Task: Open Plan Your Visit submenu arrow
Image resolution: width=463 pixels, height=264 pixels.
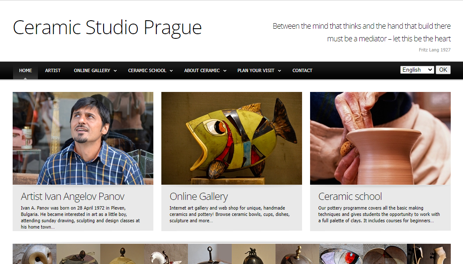Action: pos(279,71)
